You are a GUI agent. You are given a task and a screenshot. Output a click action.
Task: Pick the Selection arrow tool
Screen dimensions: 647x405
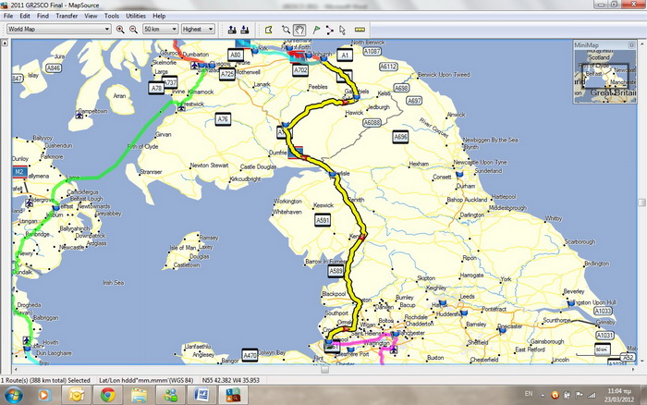pyautogui.click(x=342, y=30)
